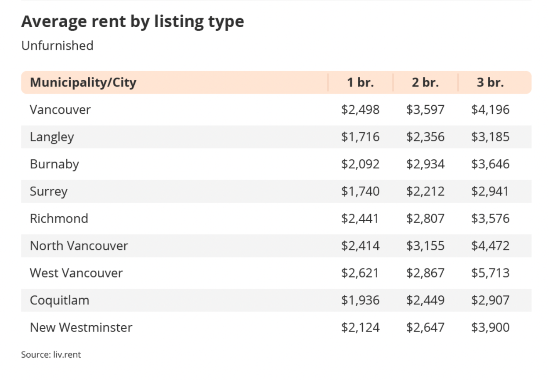Click the Municipality/City column header
Image resolution: width=549 pixels, height=380 pixels.
pos(83,82)
